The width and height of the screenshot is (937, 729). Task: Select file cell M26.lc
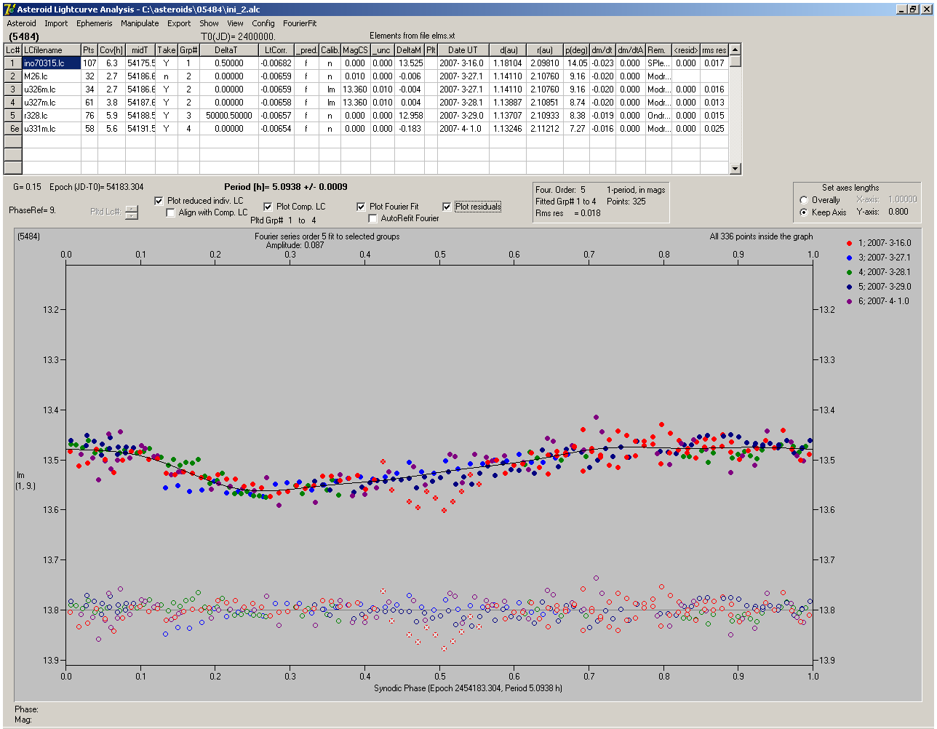tap(51, 76)
